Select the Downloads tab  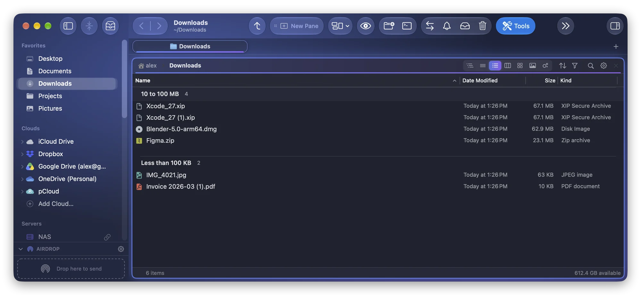point(190,46)
